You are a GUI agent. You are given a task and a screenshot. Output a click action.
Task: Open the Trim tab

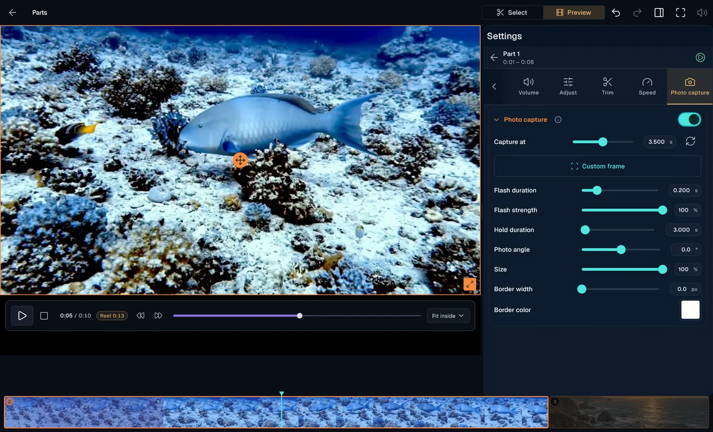coord(608,87)
